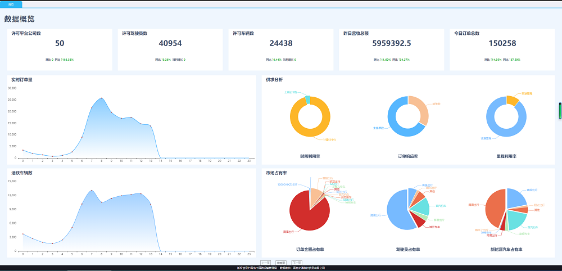The image size is (562, 271).
Task: Click the 下一页 next page button
Action: tap(296, 263)
